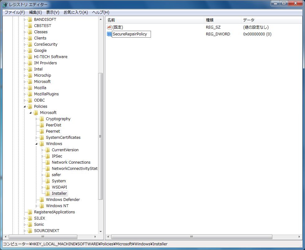Click tree pane horizontal scrollbar thumb

[x=43, y=237]
